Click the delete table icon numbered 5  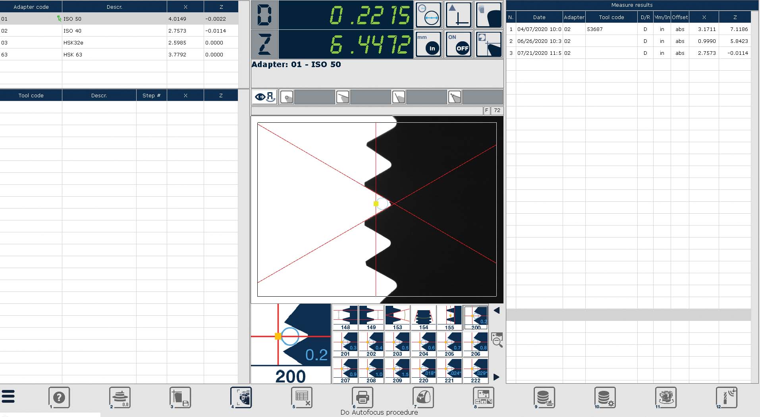pyautogui.click(x=302, y=397)
